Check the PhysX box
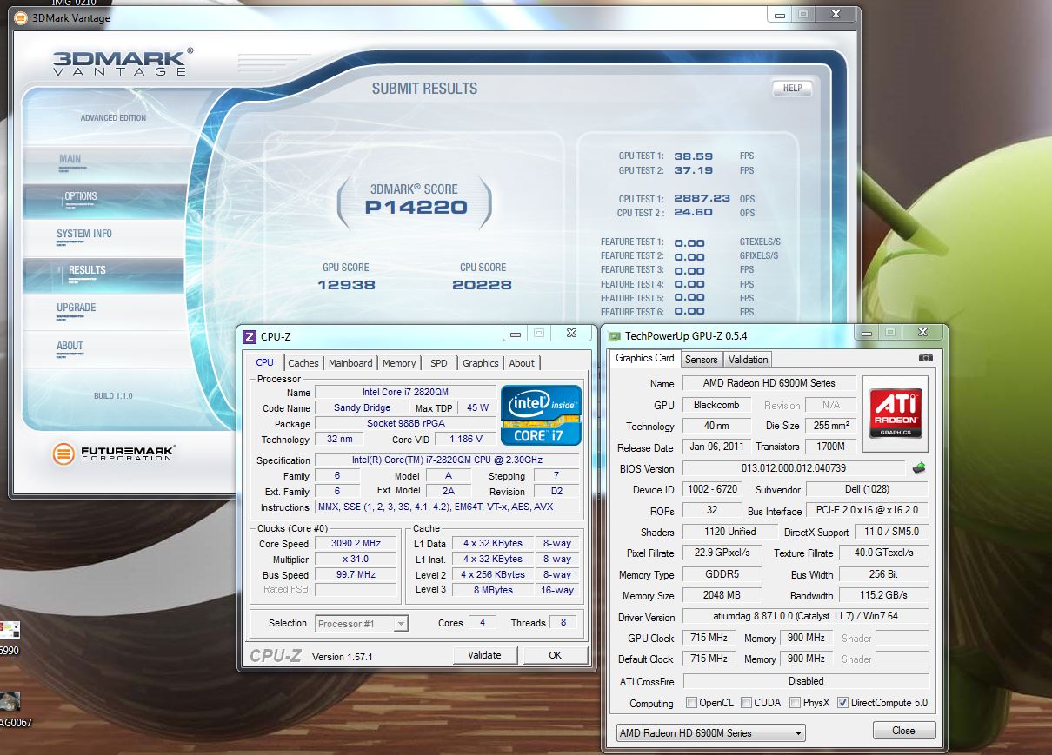Image resolution: width=1052 pixels, height=755 pixels. tap(796, 703)
